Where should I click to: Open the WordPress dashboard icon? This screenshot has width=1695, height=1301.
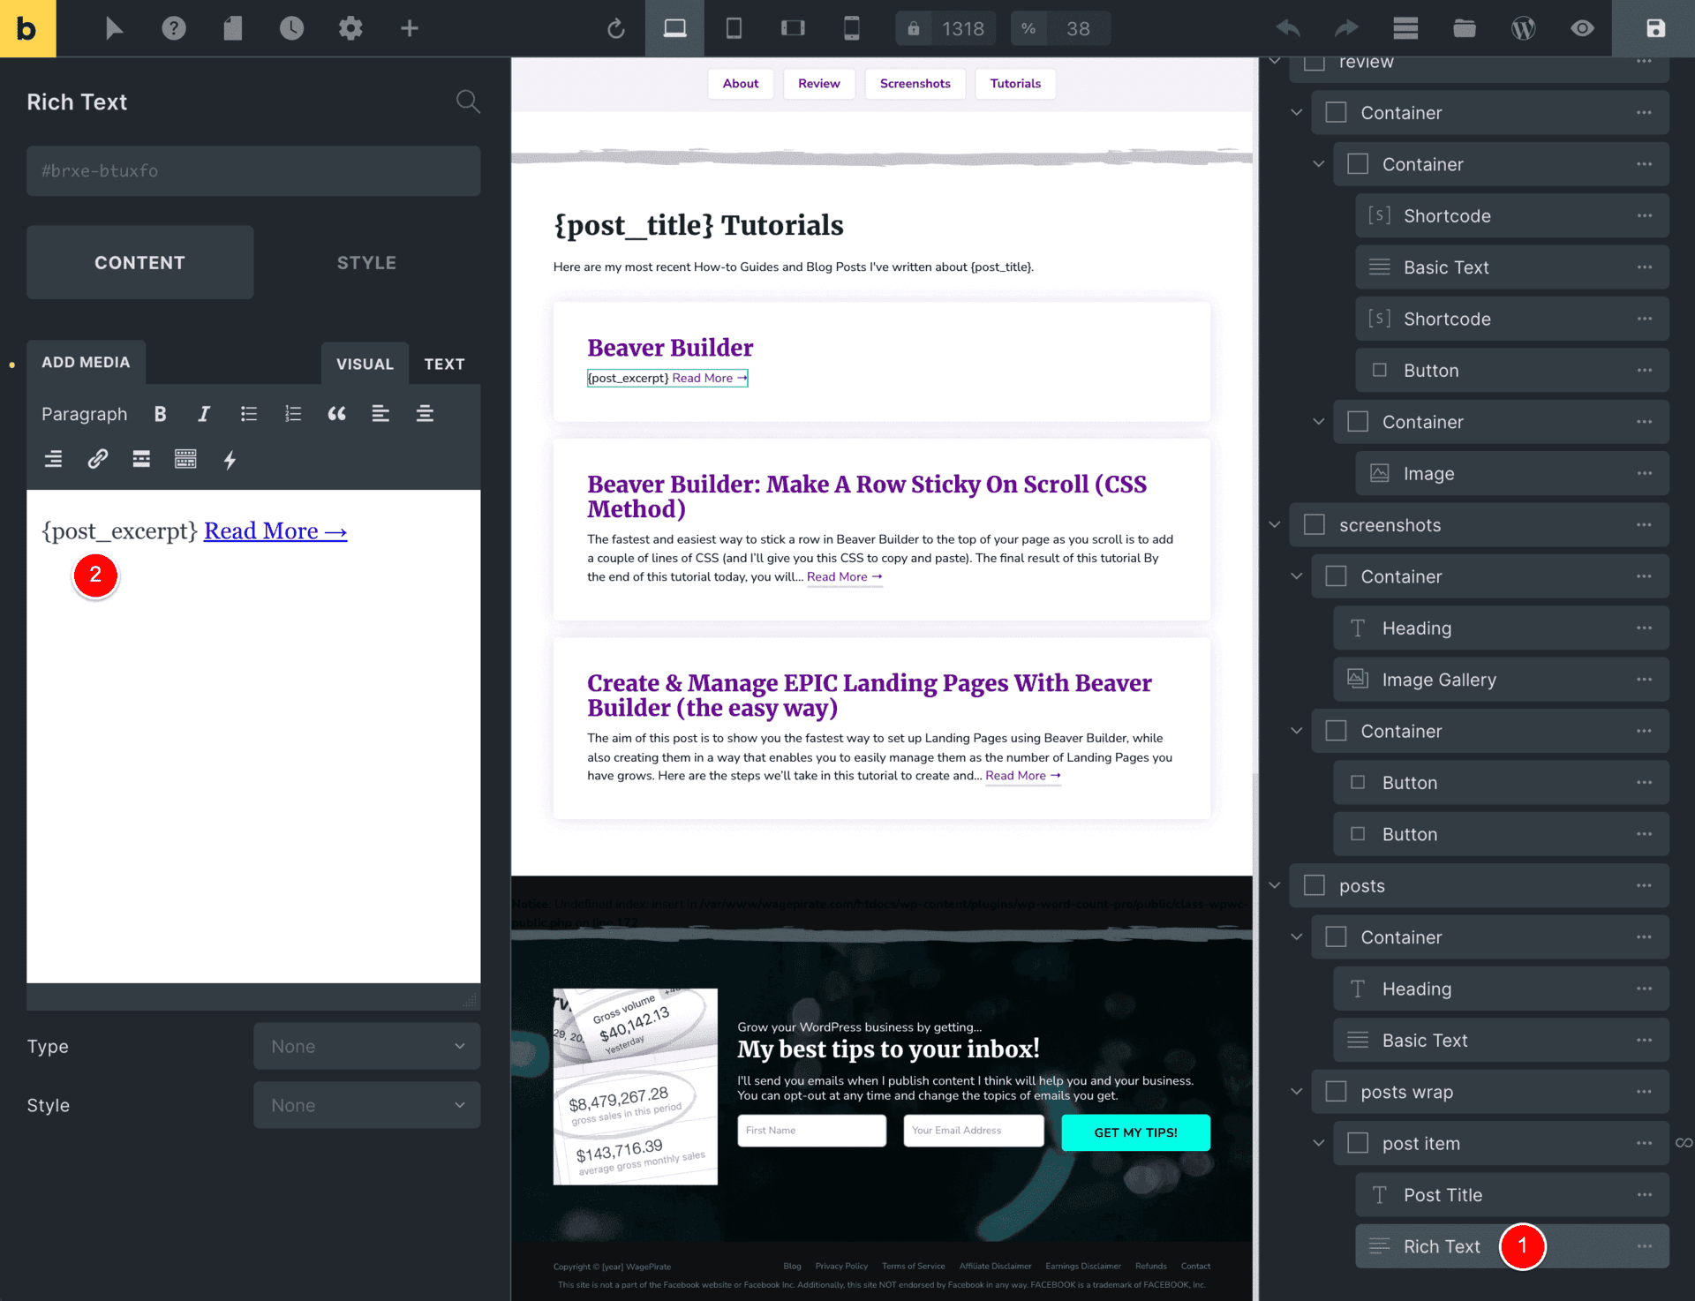[x=1523, y=28]
